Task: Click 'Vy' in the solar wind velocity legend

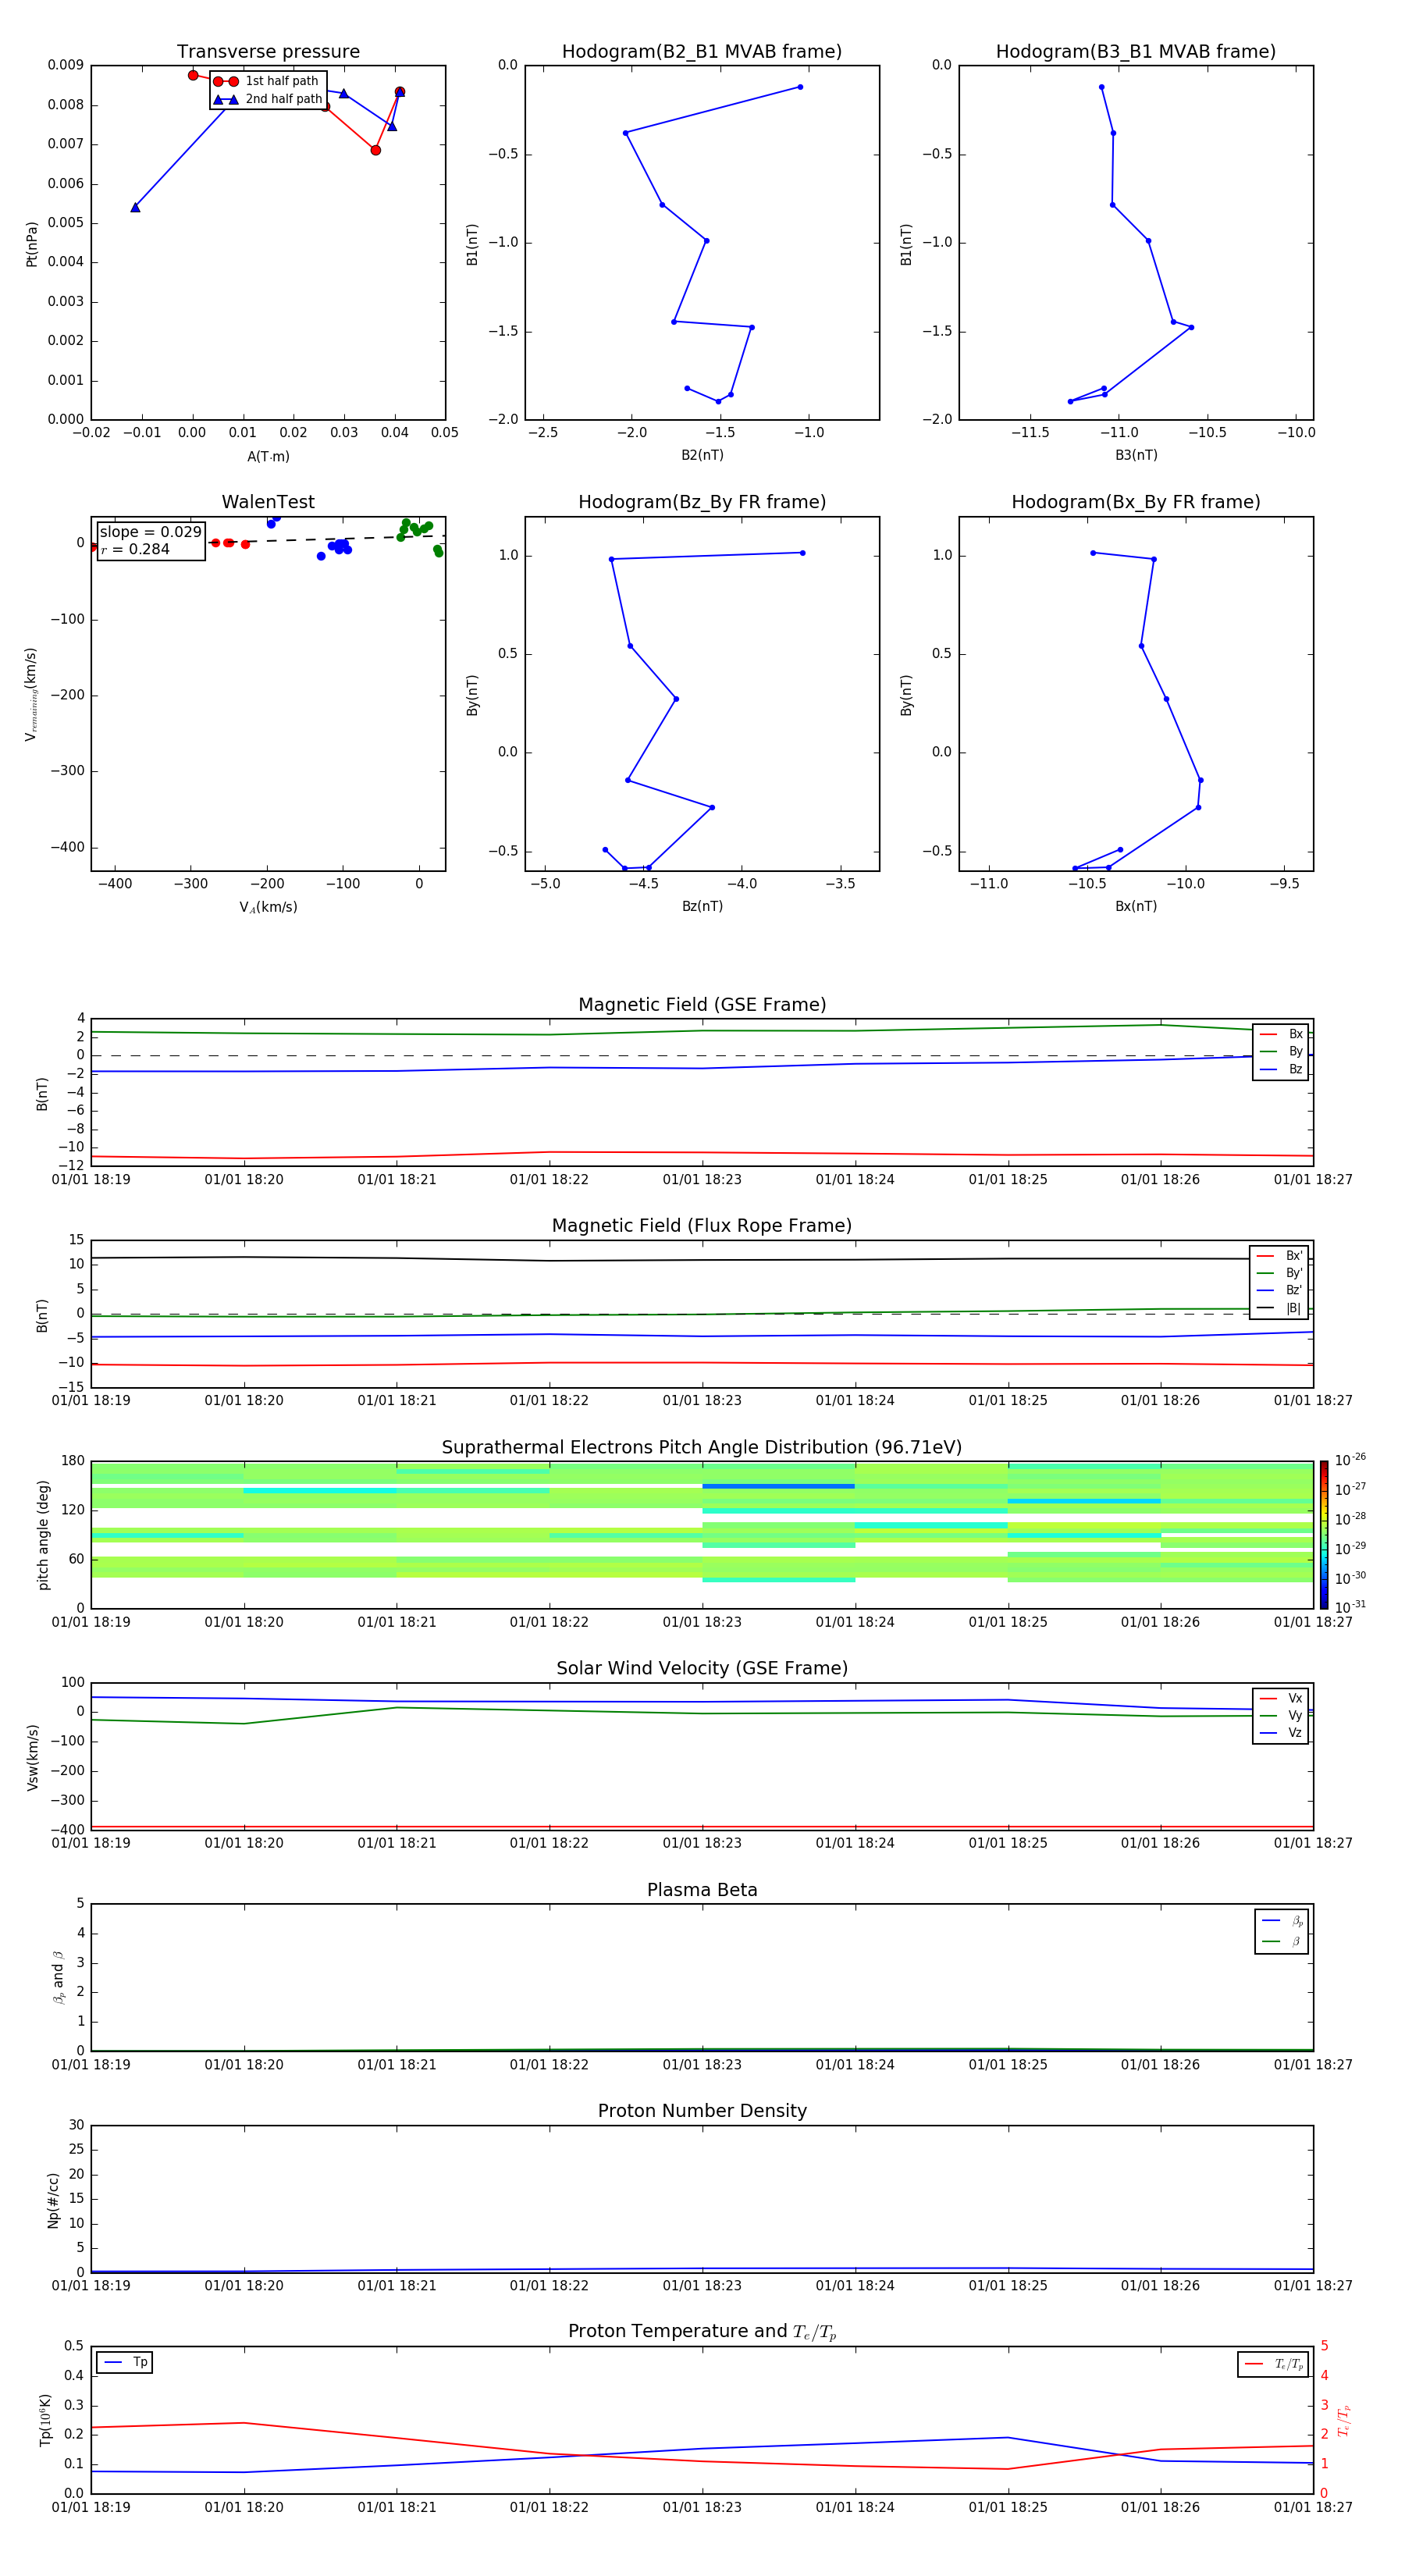Action: tap(1282, 1716)
